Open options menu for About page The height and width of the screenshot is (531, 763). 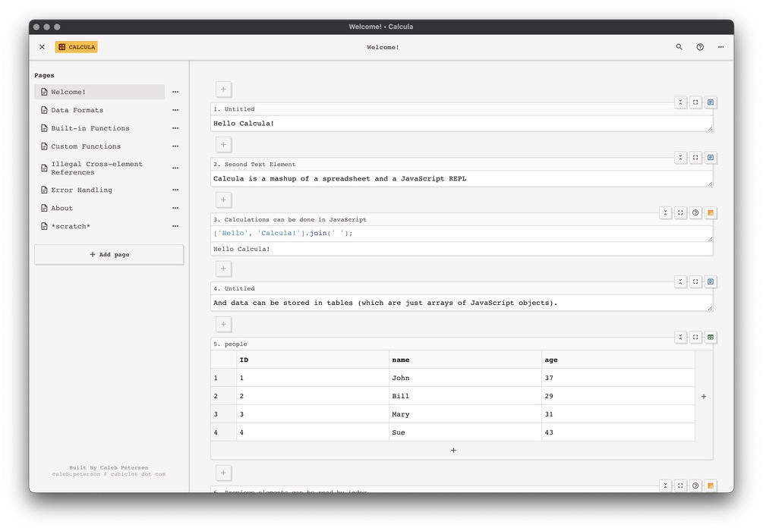pyautogui.click(x=175, y=208)
